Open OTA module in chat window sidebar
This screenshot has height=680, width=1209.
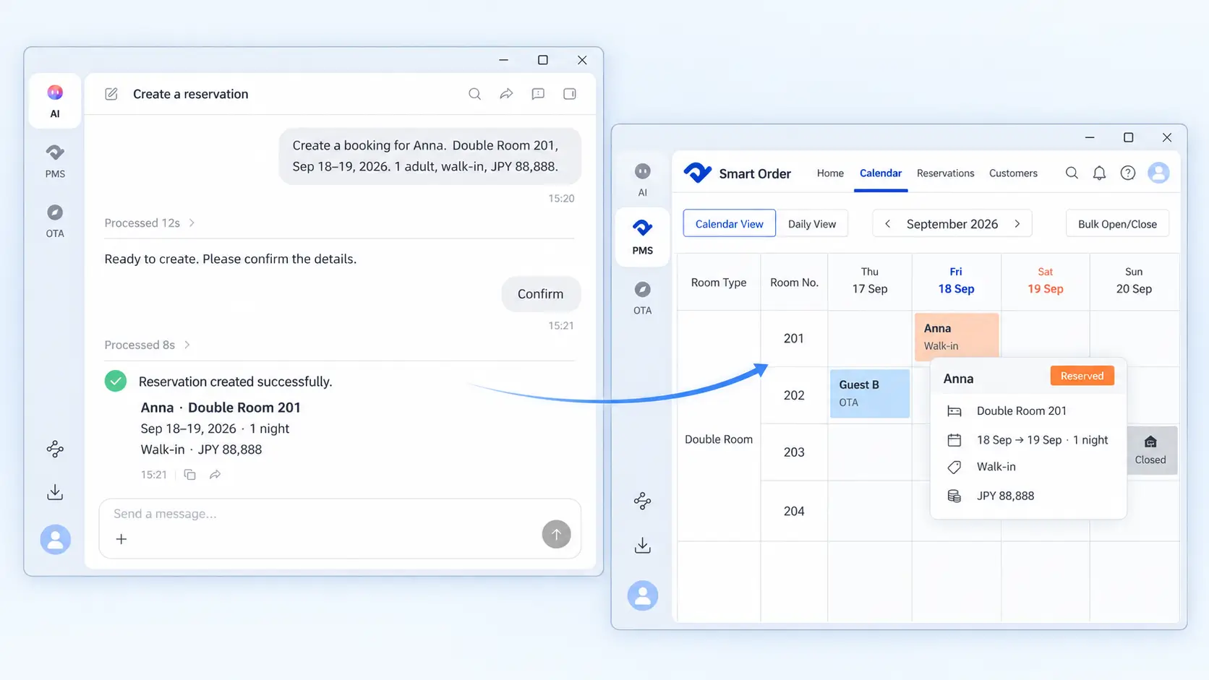(x=55, y=220)
